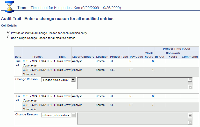Click the Non-work Hours column header
Viewport: 200px width, 127px height.
pyautogui.click(x=173, y=55)
